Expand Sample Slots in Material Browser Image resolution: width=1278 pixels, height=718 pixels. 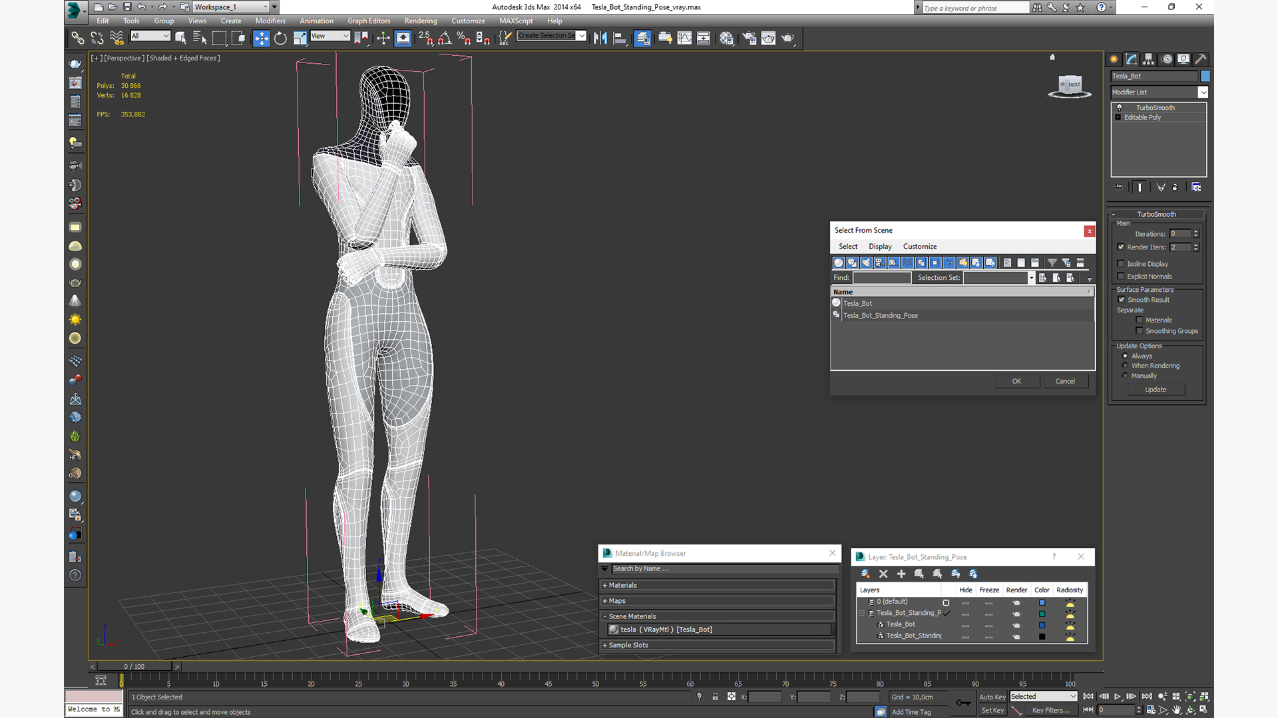pyautogui.click(x=718, y=645)
